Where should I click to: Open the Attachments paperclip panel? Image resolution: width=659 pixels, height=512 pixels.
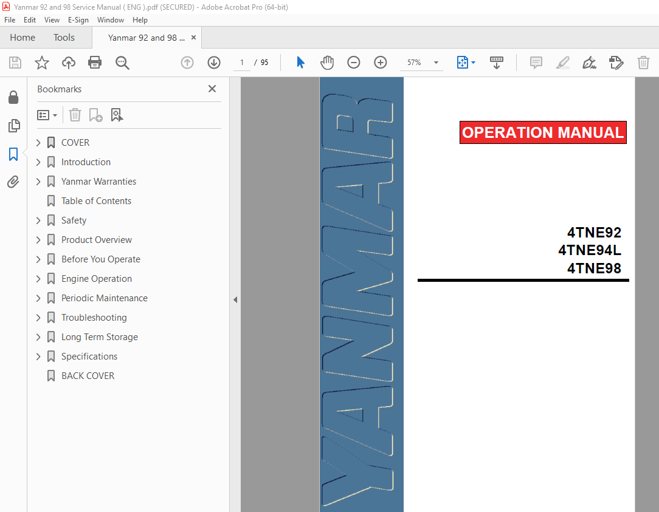pos(13,182)
